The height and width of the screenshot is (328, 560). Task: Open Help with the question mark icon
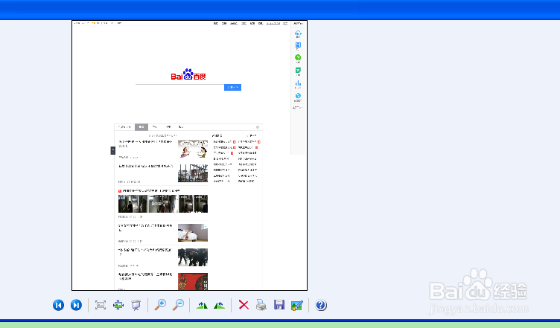pyautogui.click(x=321, y=305)
